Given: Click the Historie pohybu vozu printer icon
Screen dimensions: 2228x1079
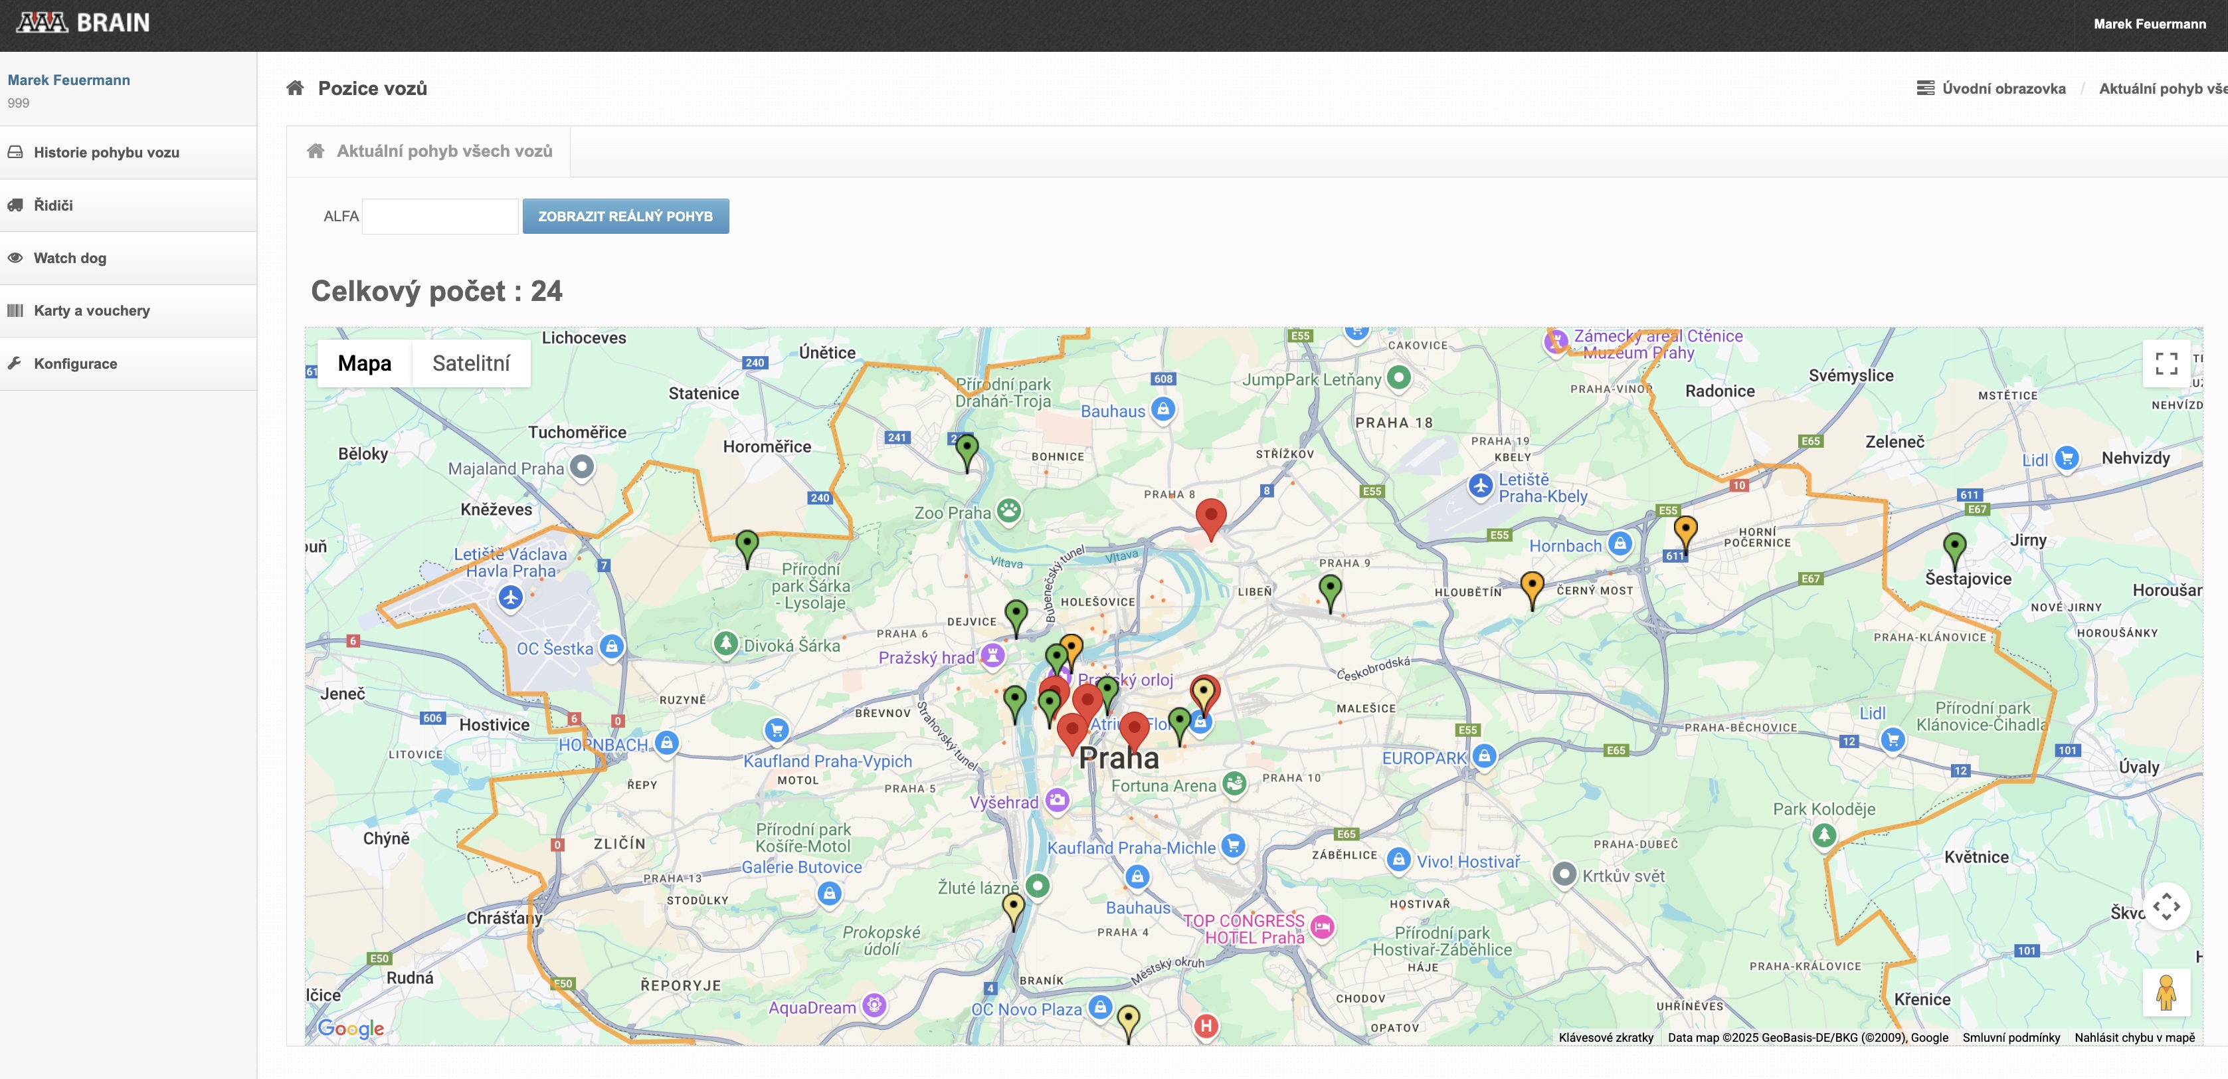Looking at the screenshot, I should [15, 152].
